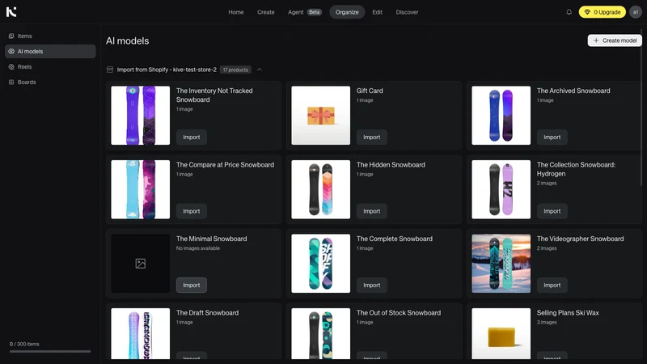647x364 pixels.
Task: Click the Videographer Snowboard thumbnail
Action: click(501, 264)
